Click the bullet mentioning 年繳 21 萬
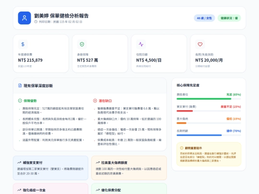 coord(129,142)
